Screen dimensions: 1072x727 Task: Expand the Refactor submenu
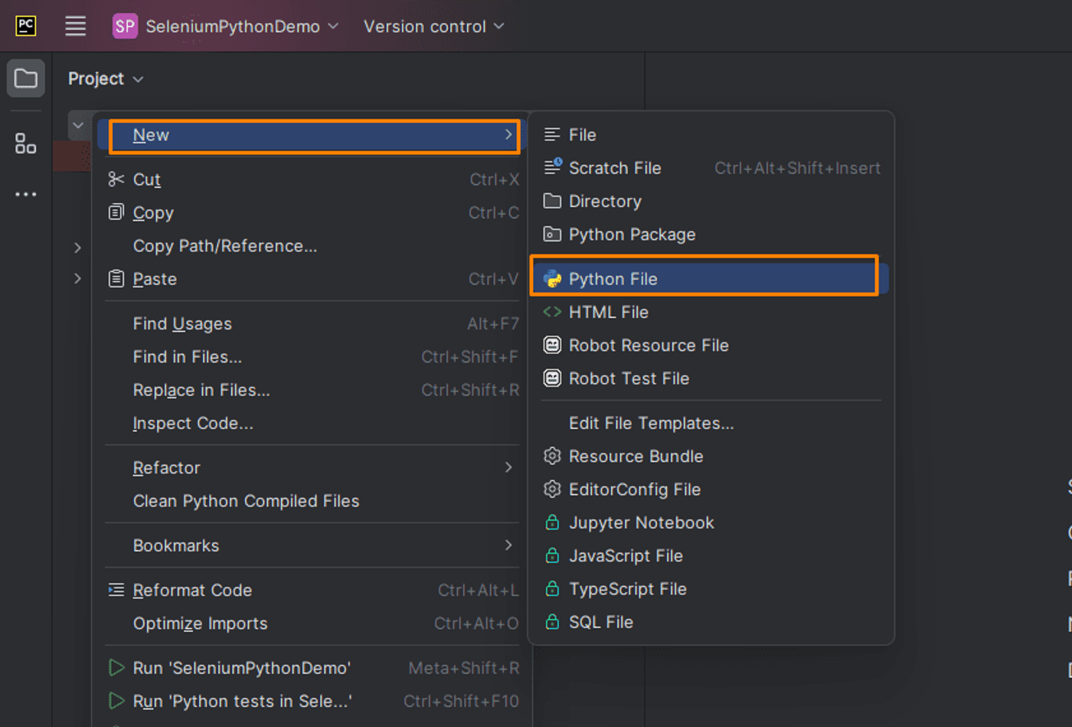[312, 467]
